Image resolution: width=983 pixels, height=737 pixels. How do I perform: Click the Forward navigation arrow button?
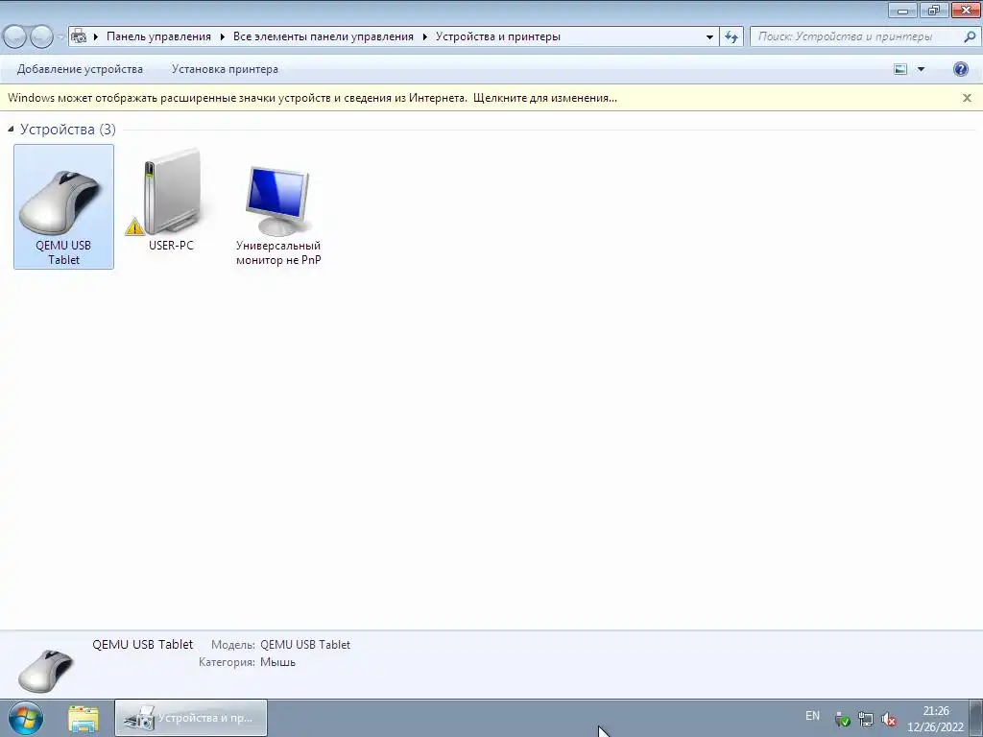point(41,37)
